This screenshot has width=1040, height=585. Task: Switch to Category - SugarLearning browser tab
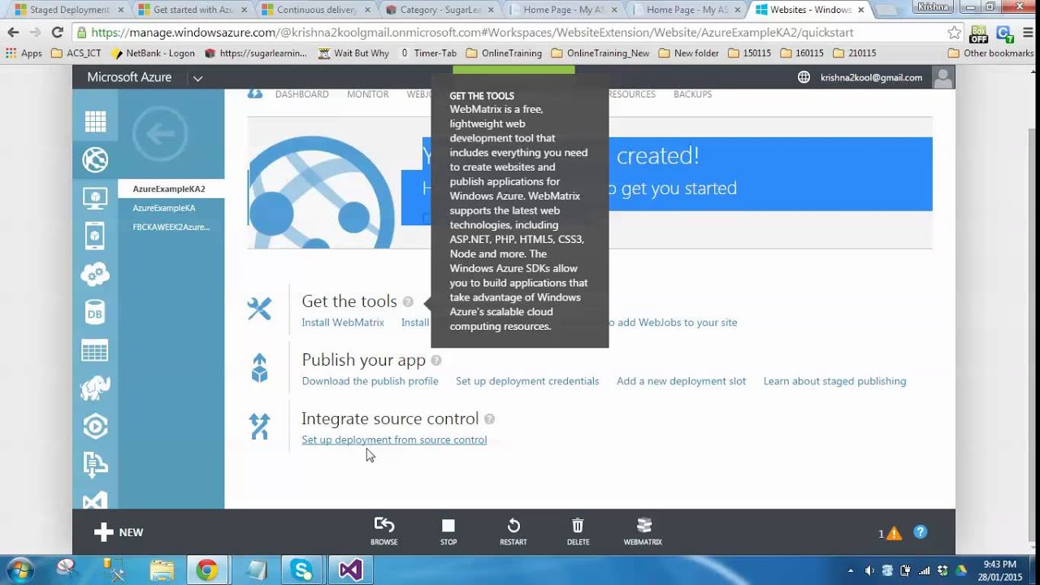[x=441, y=10]
